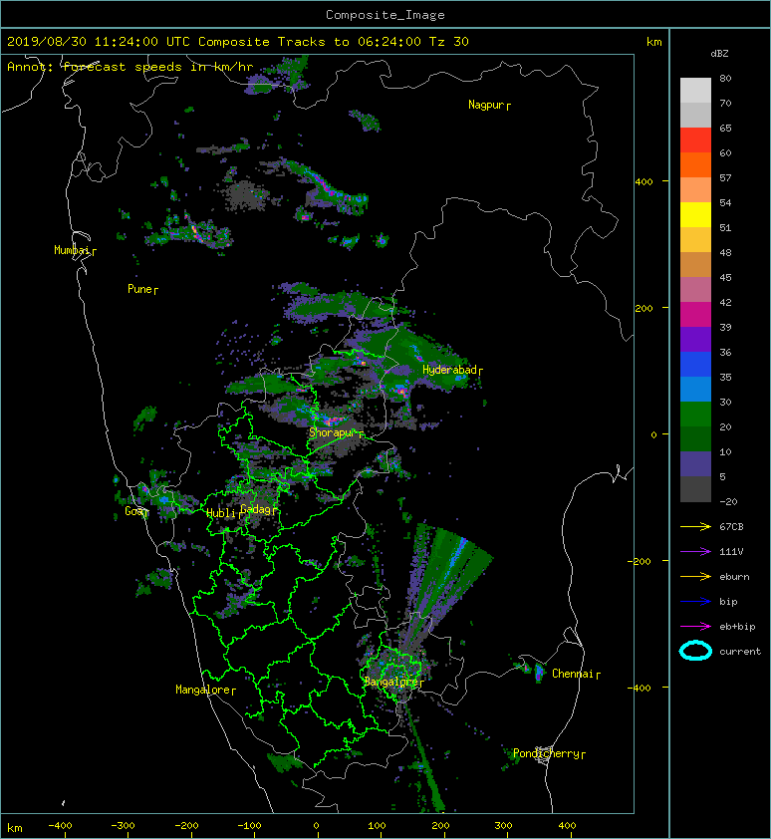This screenshot has height=839, width=771.
Task: Select the Bangalore city label
Action: (393, 682)
